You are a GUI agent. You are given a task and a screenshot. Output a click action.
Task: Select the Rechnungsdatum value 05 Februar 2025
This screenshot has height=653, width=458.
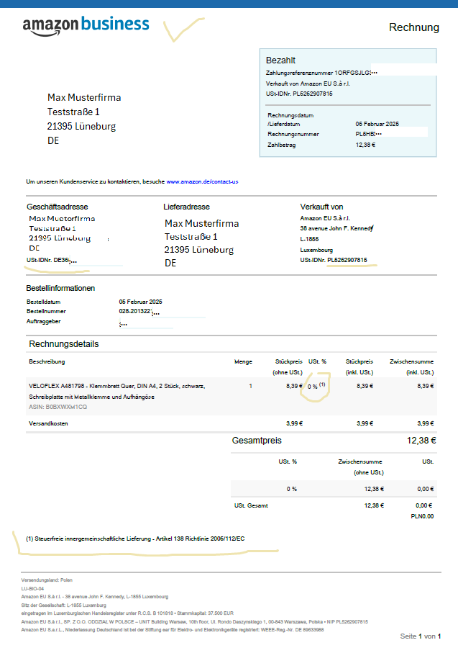pyautogui.click(x=377, y=124)
